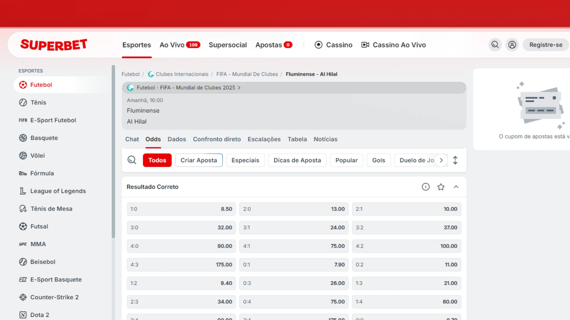Image resolution: width=570 pixels, height=320 pixels.
Task: Select the League of Legends icon
Action: 23,191
